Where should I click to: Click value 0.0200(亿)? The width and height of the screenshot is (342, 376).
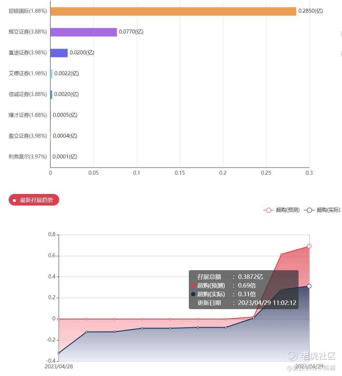click(x=82, y=53)
